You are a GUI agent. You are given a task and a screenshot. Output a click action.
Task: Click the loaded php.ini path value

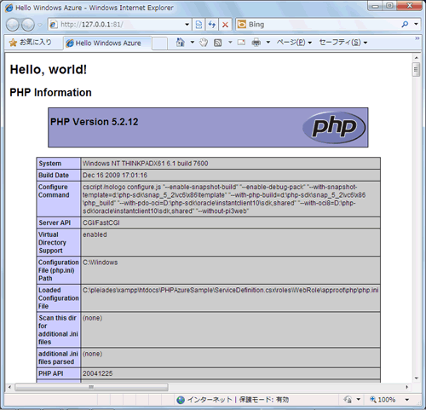(x=230, y=290)
